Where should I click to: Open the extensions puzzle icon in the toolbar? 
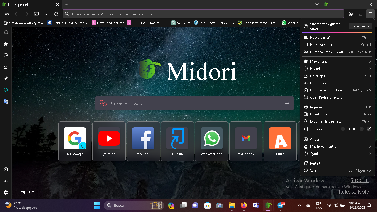pyautogui.click(x=360, y=14)
